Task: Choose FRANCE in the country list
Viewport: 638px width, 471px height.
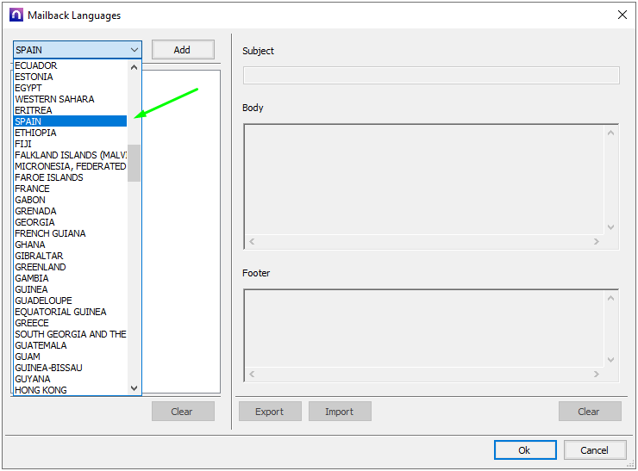Action: (x=32, y=189)
